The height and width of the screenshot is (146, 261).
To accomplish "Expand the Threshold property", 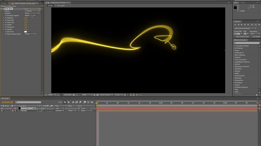I will [x=4, y=27].
